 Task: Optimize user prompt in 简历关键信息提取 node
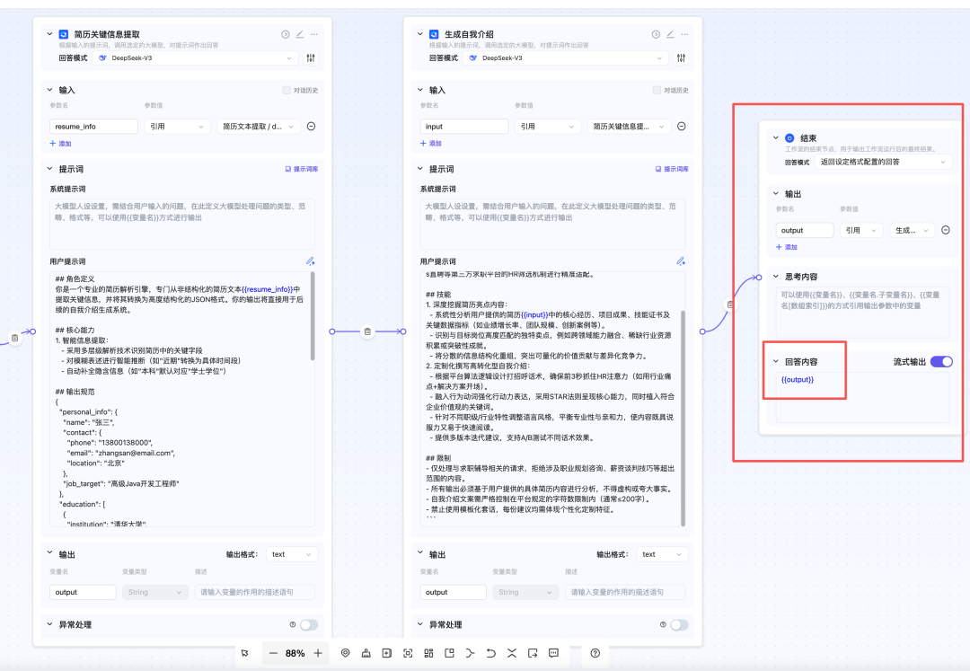pyautogui.click(x=311, y=261)
